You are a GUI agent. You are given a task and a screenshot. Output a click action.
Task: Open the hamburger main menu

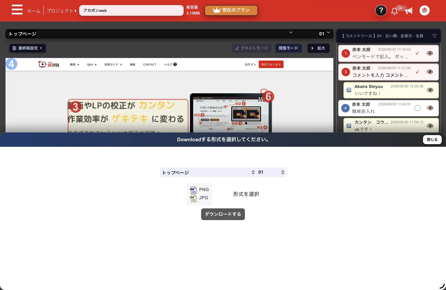[x=17, y=10]
